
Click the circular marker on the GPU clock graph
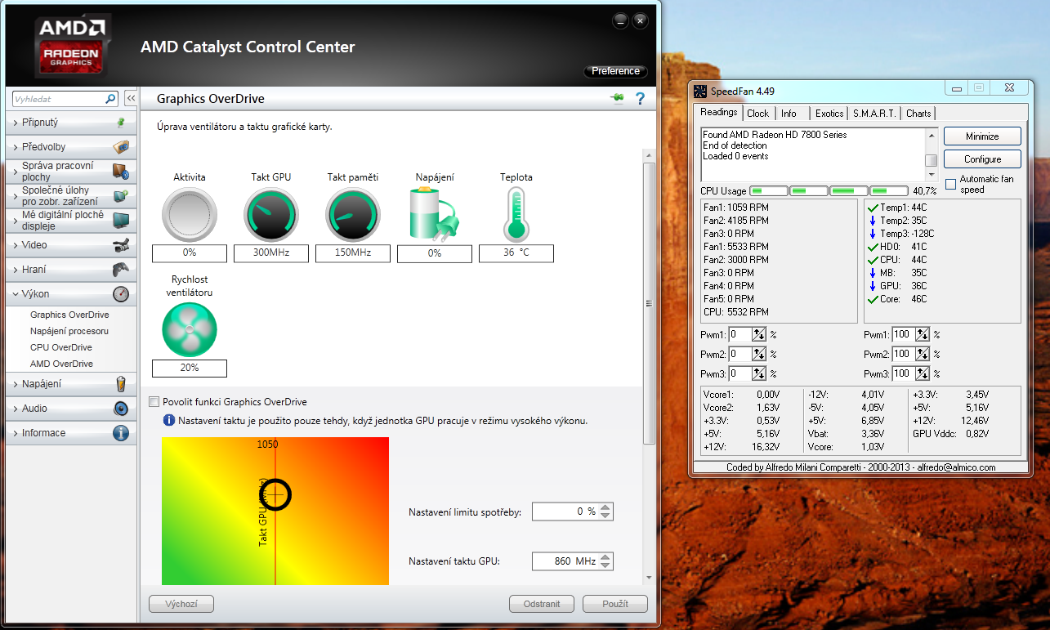[x=275, y=494]
